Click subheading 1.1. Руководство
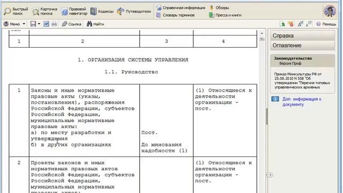 (131, 72)
